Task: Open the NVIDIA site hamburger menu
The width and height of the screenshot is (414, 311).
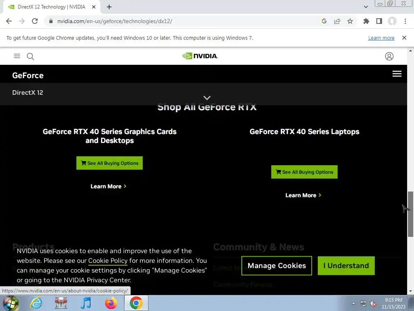Action: (x=17, y=56)
